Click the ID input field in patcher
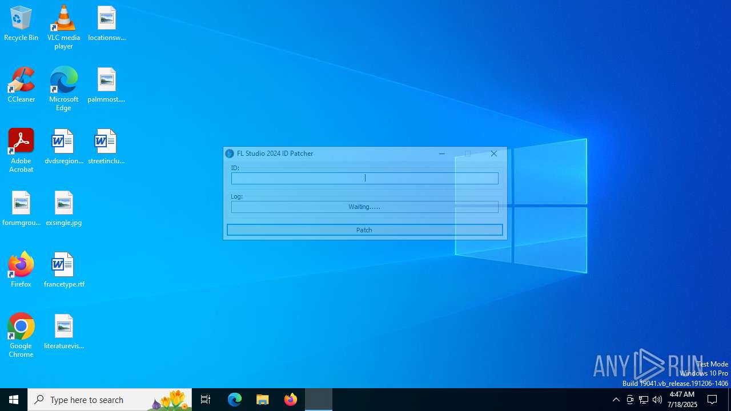Viewport: 731px width, 411px height. coord(364,178)
